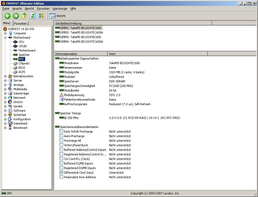This screenshot has width=258, height=197.
Task: Open the Bericht menu in menu bar
Action: click(30, 9)
